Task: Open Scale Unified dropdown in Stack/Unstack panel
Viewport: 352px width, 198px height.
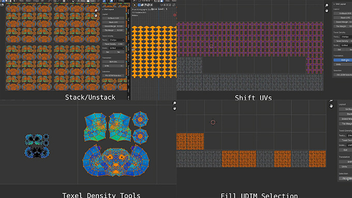Action: [x=116, y=48]
